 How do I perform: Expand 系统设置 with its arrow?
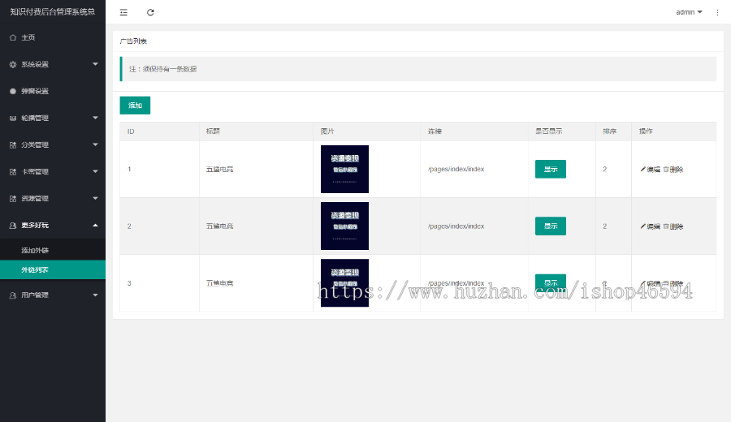point(95,64)
